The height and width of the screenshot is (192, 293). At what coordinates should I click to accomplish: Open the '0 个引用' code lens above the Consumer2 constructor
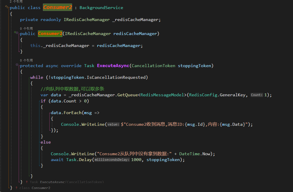[x=26, y=28]
